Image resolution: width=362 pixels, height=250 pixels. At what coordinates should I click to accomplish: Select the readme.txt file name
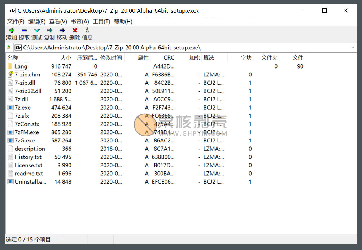29,174
